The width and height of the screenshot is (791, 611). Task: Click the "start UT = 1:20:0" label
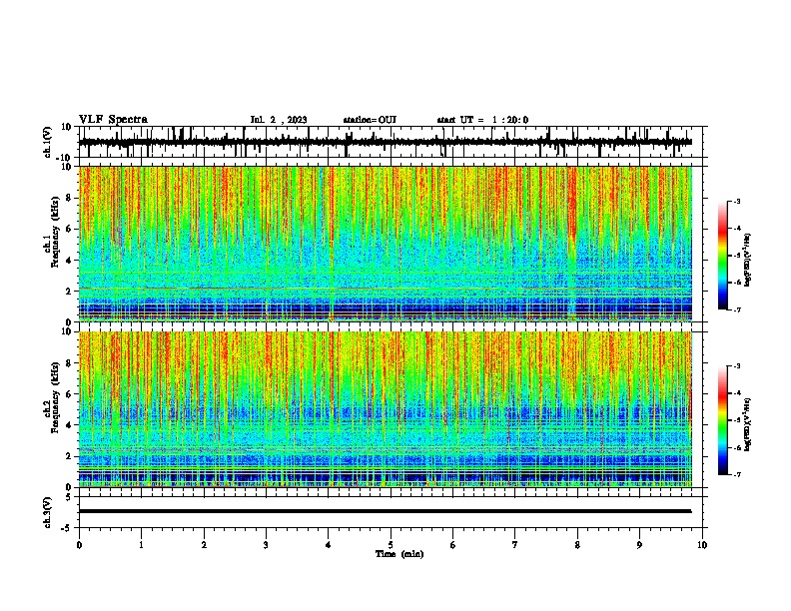pyautogui.click(x=482, y=120)
